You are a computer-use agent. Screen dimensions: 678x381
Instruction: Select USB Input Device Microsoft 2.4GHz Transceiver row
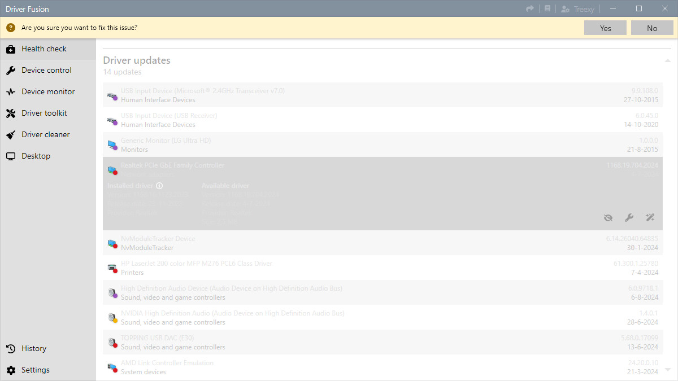tap(383, 95)
